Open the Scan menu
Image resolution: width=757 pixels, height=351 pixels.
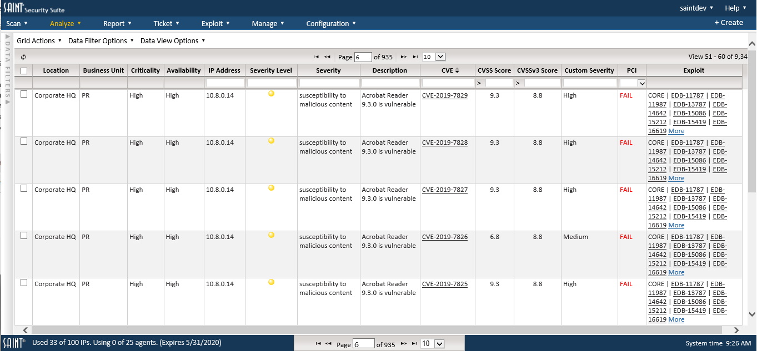click(x=17, y=23)
